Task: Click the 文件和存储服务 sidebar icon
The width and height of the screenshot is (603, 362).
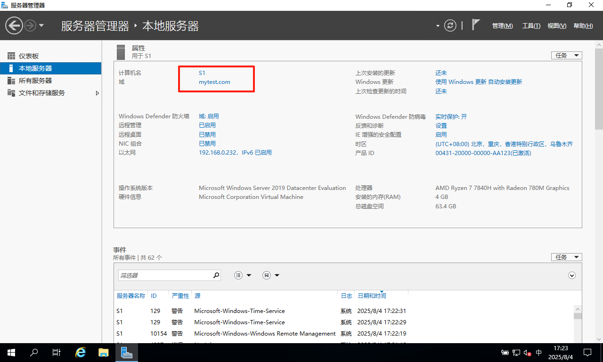Action: [x=11, y=93]
